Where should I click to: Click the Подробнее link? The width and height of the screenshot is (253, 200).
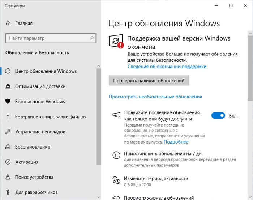tap(176, 142)
